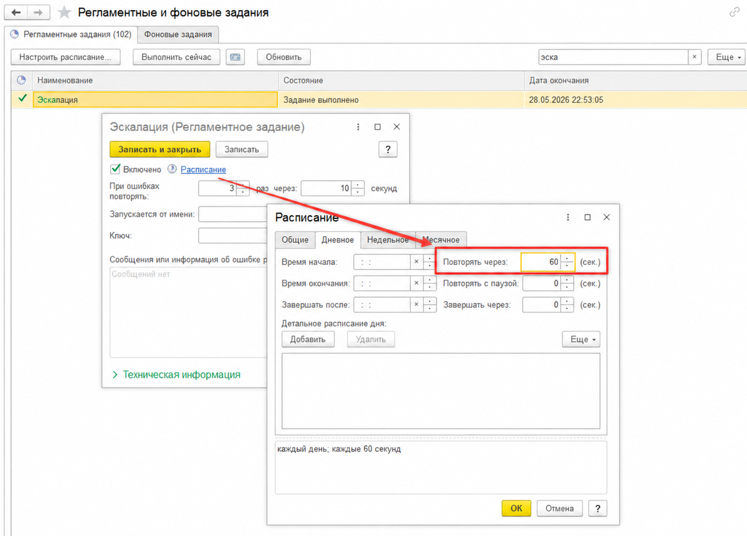
Task: Open help with '?' in Расписание dialog
Action: tap(597, 509)
